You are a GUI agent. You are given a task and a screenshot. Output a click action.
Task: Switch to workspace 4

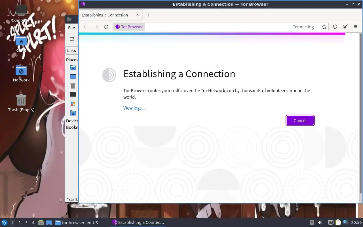click(x=33, y=223)
